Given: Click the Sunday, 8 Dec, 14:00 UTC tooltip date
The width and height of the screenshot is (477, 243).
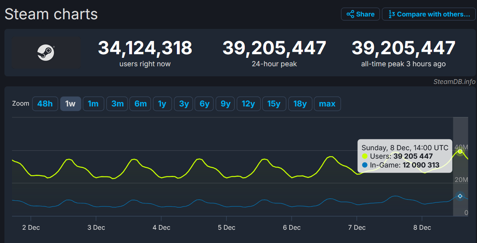Looking at the screenshot, I should (405, 148).
